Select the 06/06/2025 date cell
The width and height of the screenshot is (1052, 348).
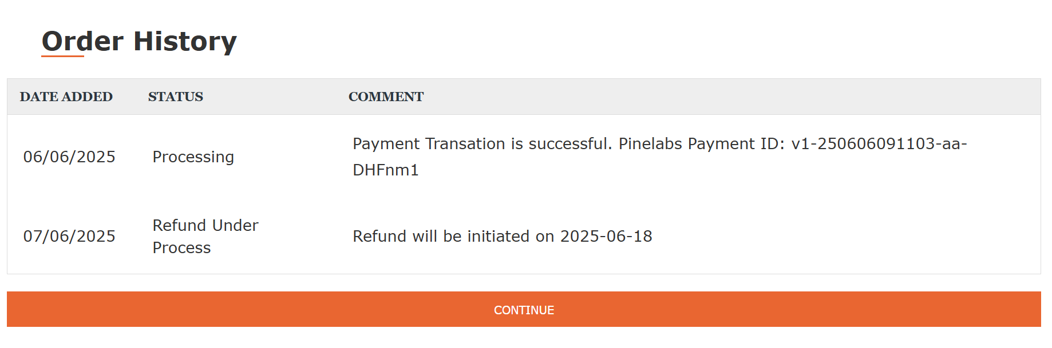(x=69, y=157)
